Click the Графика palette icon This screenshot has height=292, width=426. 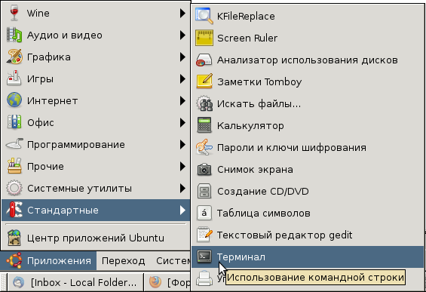tap(14, 57)
